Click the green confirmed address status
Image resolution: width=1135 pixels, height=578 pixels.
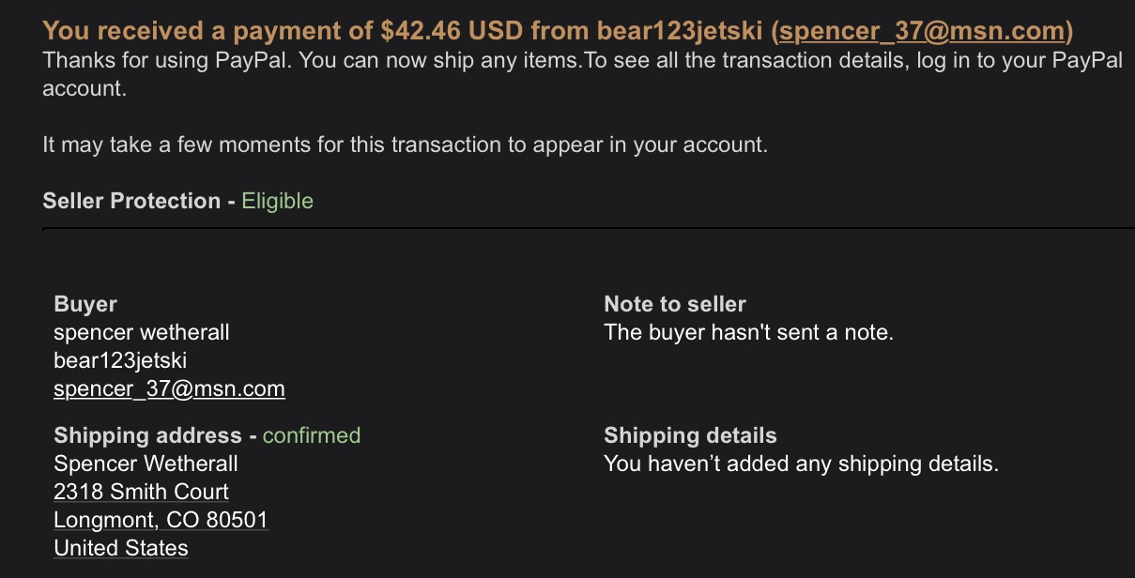point(311,435)
